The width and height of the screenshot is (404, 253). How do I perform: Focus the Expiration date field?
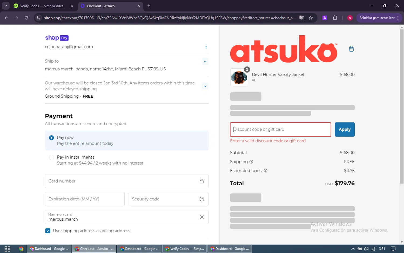click(85, 199)
